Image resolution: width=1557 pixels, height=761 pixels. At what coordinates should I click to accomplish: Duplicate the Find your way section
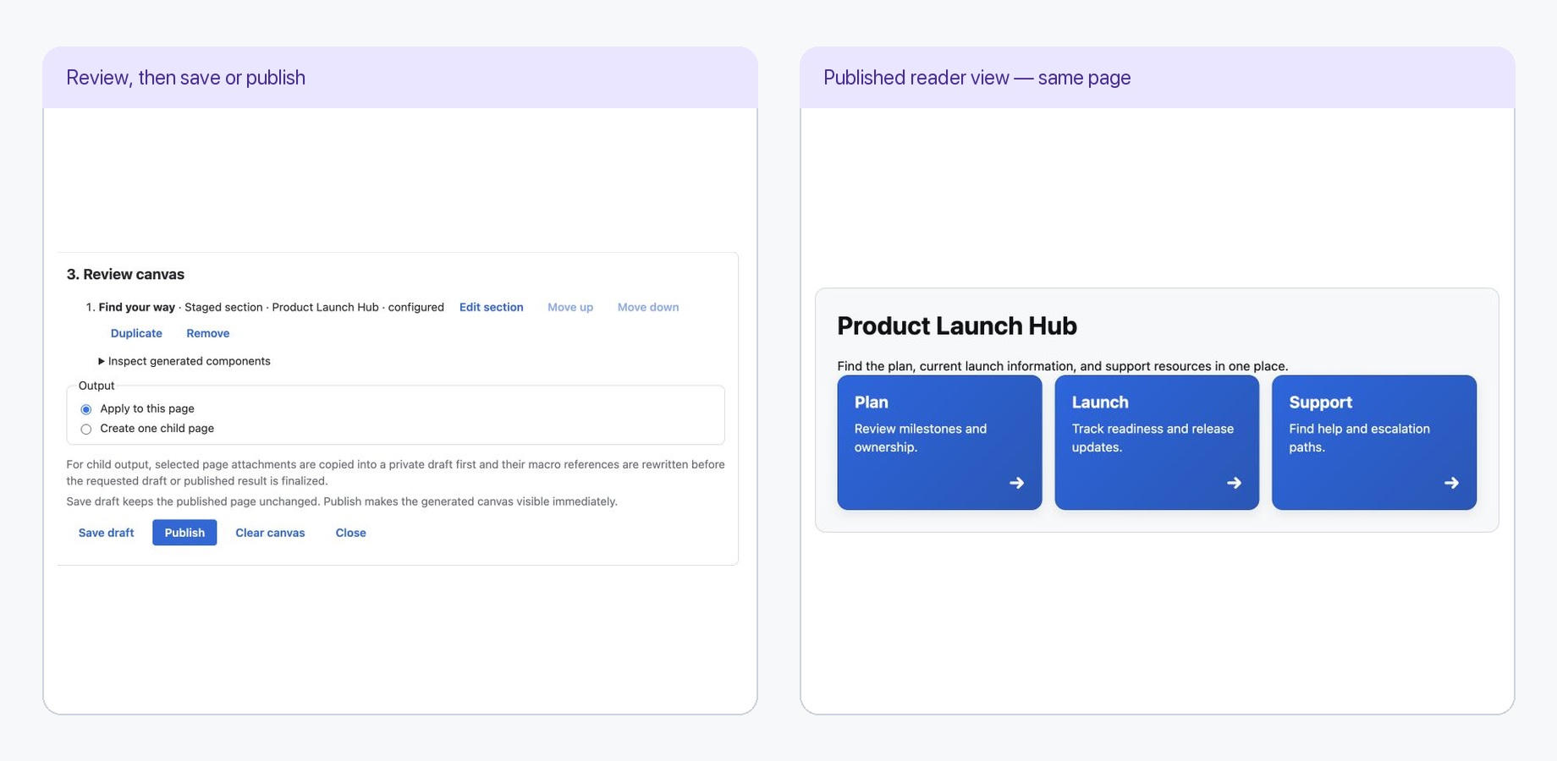click(x=136, y=333)
